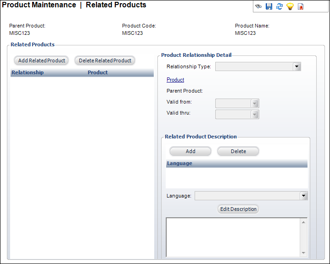
Task: Click inside the description text area
Action: tap(233, 237)
